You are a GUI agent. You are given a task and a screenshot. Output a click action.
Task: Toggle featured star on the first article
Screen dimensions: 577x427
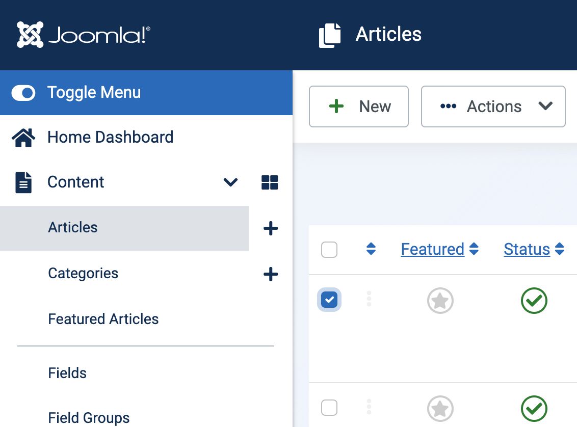click(440, 301)
